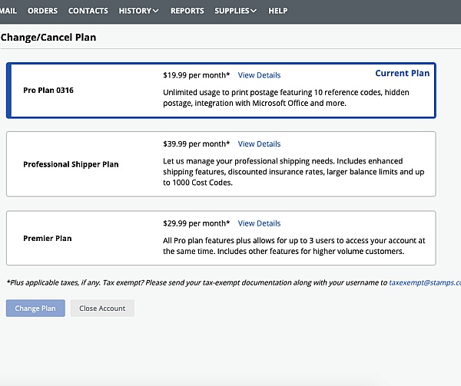Open the HELP menu item
The image size is (461, 386).
277,11
